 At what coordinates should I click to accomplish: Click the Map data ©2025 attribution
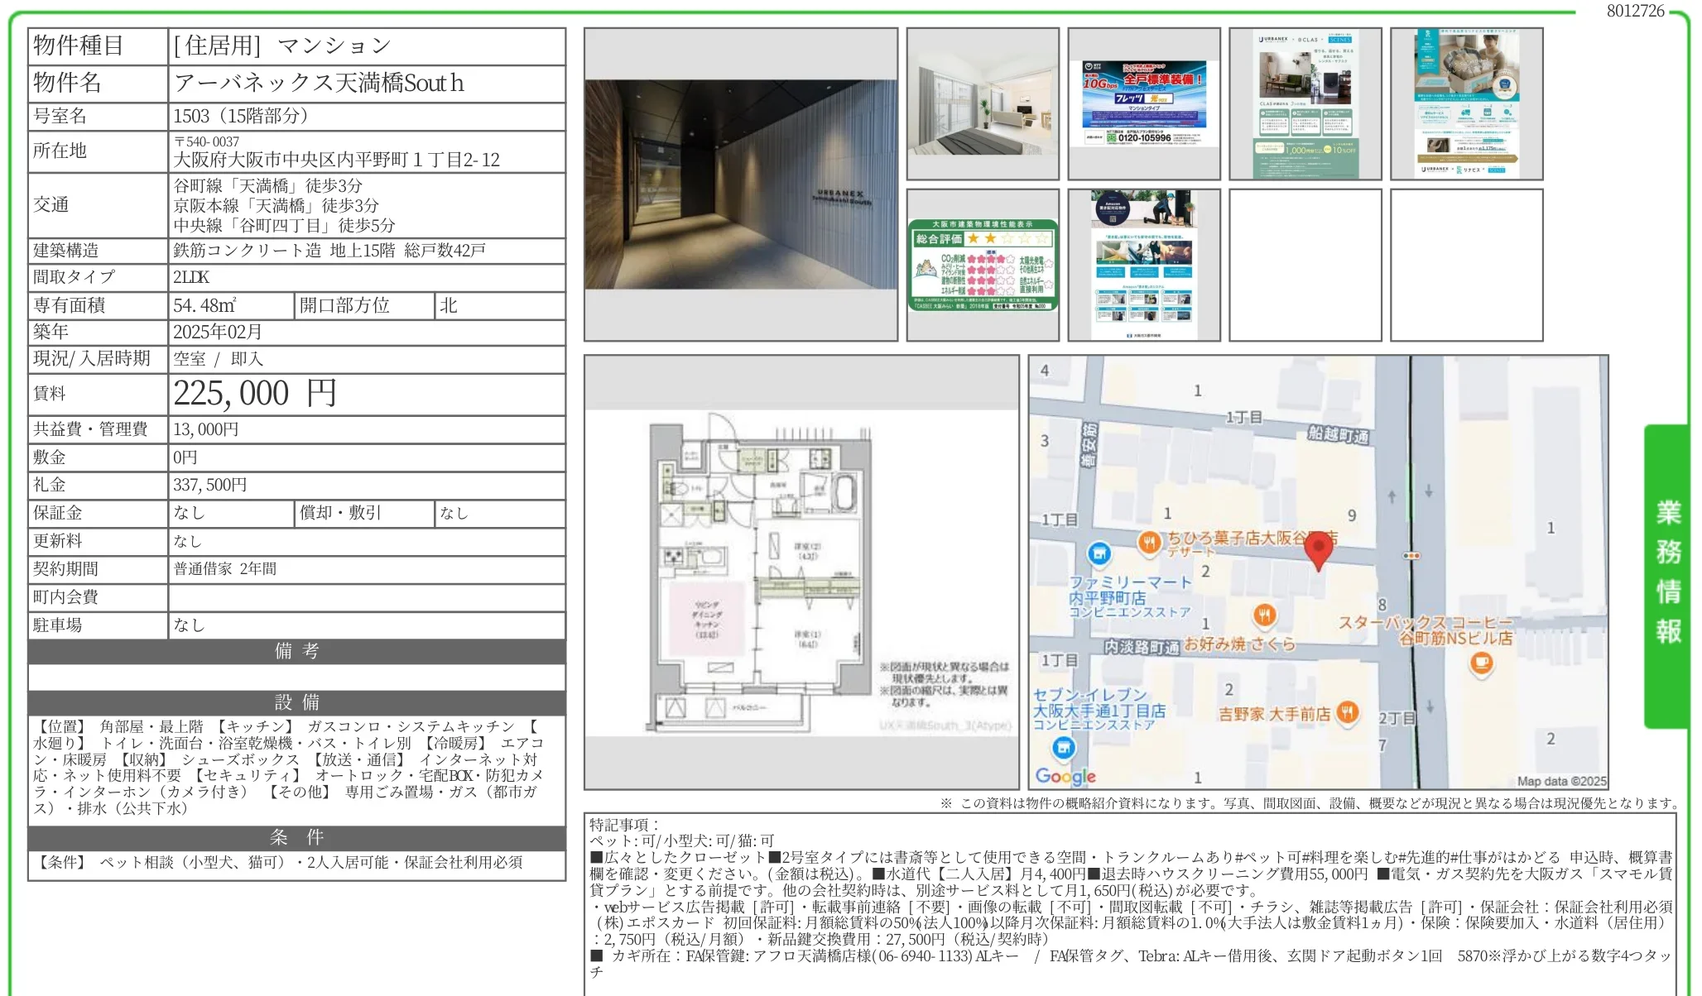point(1560,781)
